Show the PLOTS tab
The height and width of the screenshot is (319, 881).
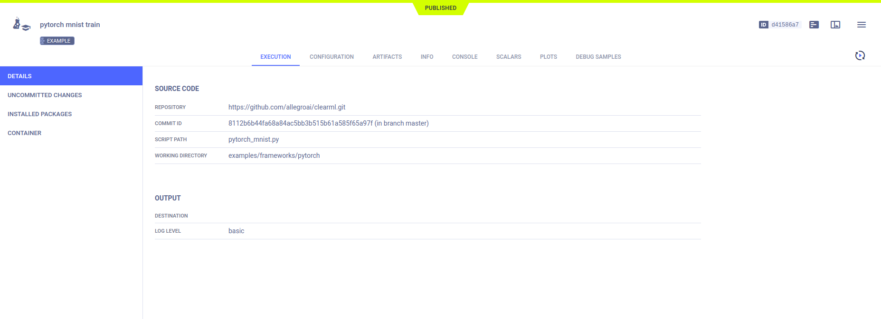pyautogui.click(x=548, y=57)
